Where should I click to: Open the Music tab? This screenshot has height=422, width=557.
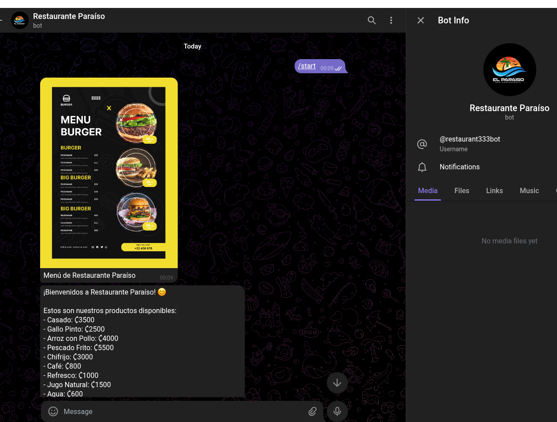tap(529, 190)
